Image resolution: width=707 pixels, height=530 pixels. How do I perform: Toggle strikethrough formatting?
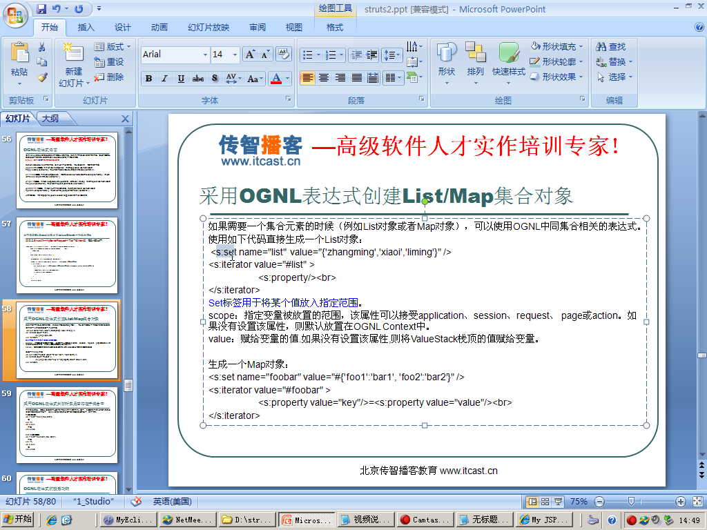(198, 79)
